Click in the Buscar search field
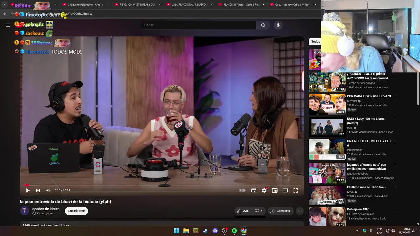Image resolution: width=420 pixels, height=236 pixels. coord(198,25)
